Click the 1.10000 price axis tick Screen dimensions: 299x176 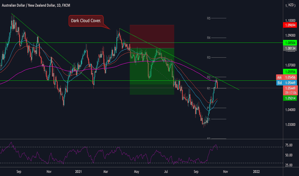[290, 20]
